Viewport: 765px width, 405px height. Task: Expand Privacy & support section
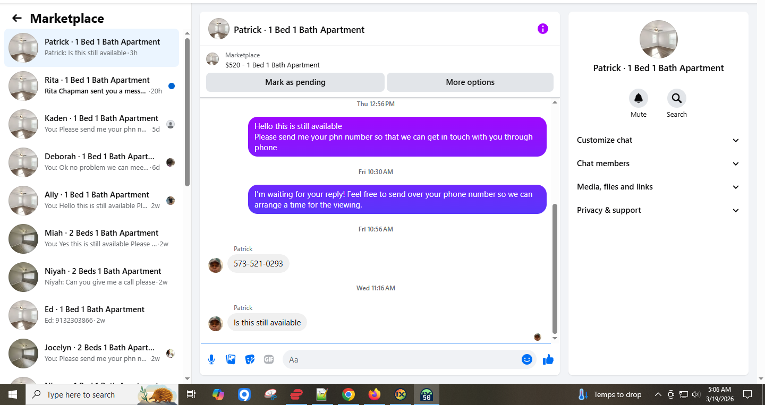658,210
